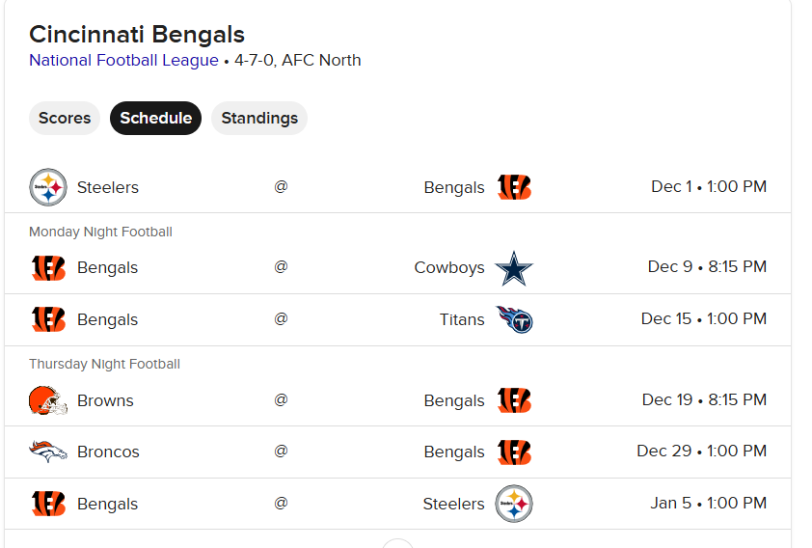The height and width of the screenshot is (548, 812).
Task: Click Bengals logo in Dec 15 Titans game
Action: point(48,319)
